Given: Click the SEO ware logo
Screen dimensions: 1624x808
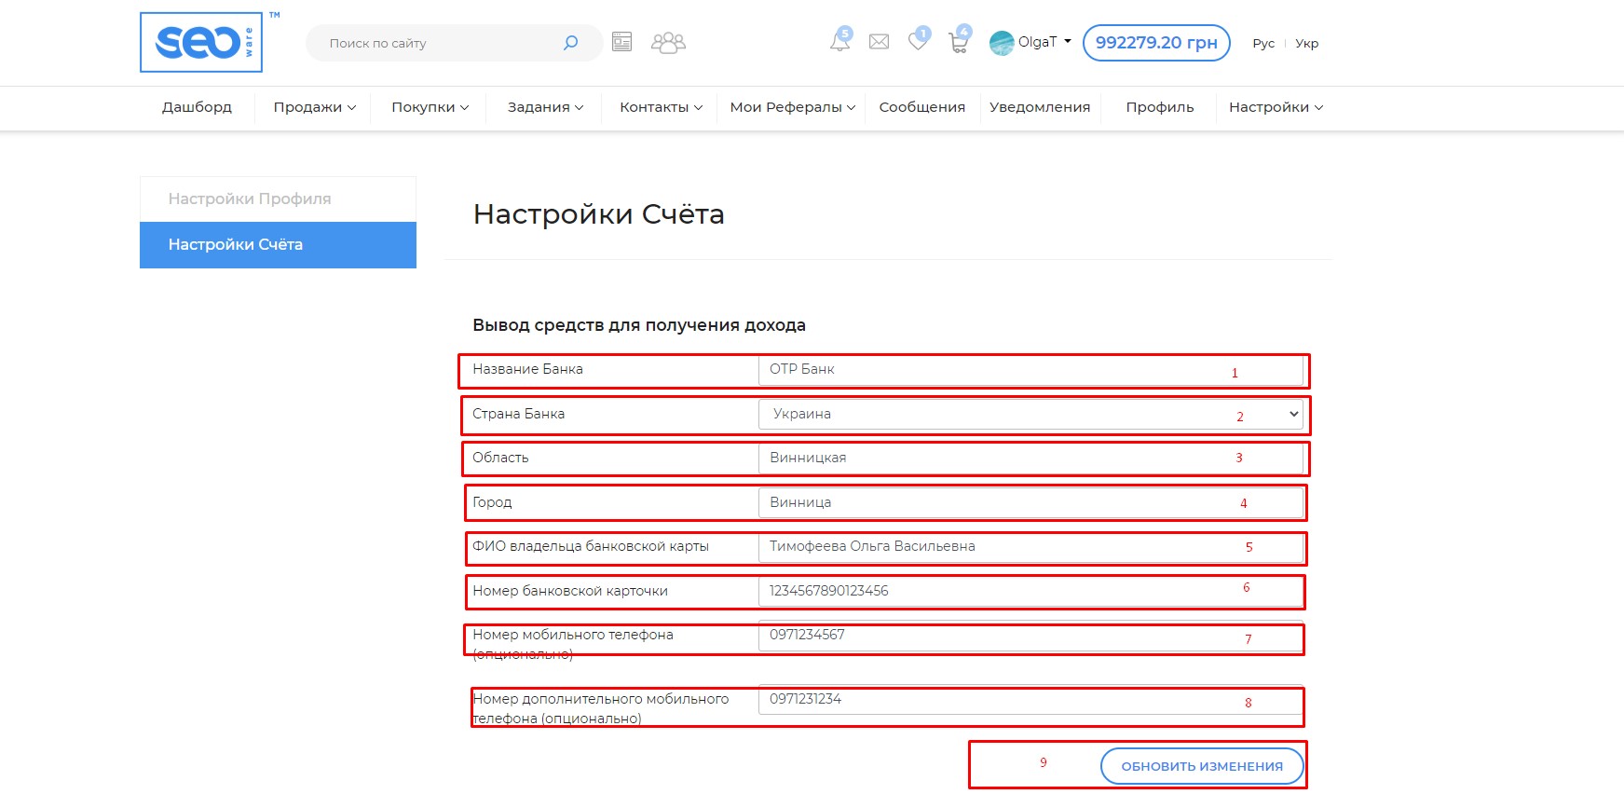Looking at the screenshot, I should click(201, 43).
